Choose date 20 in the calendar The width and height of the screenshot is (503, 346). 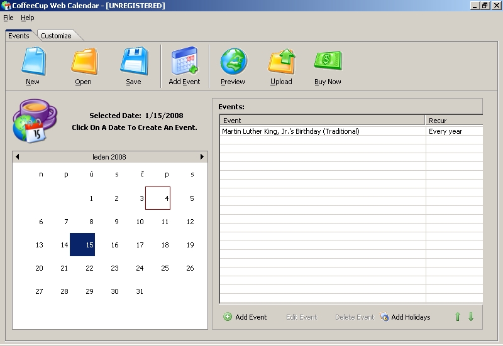tap(39, 268)
